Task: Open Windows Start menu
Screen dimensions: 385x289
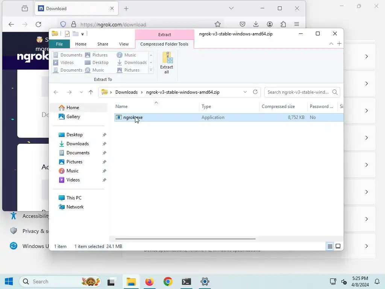Action: point(9,281)
